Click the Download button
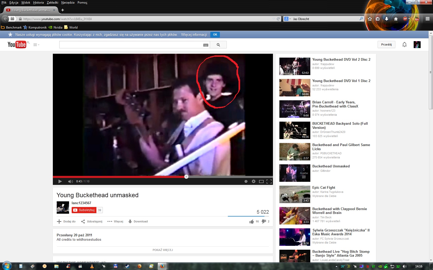Viewport: 433px width, 270px height. pyautogui.click(x=138, y=221)
